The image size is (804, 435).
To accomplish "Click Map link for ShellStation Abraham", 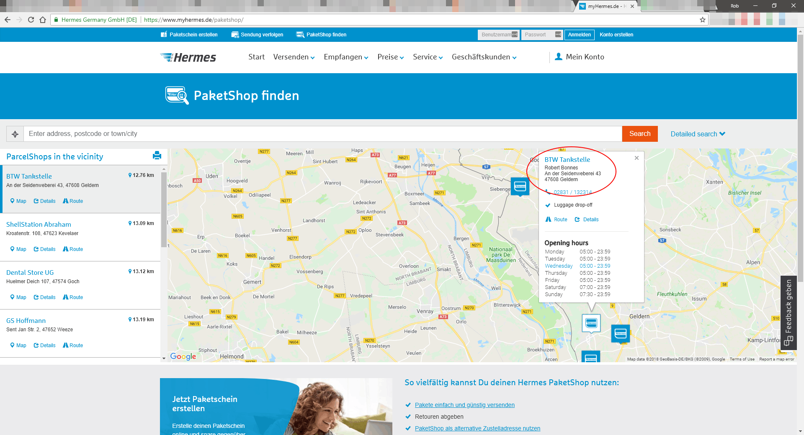I will coord(21,249).
